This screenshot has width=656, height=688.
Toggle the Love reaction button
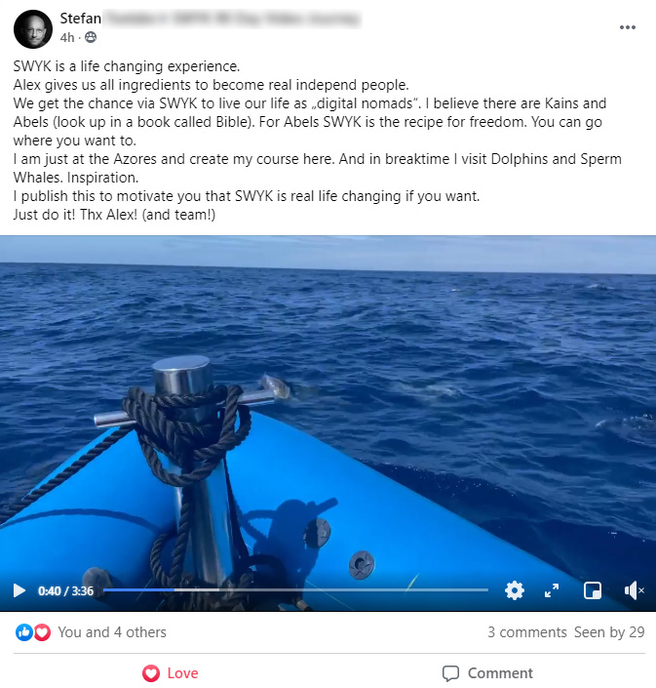click(x=171, y=673)
